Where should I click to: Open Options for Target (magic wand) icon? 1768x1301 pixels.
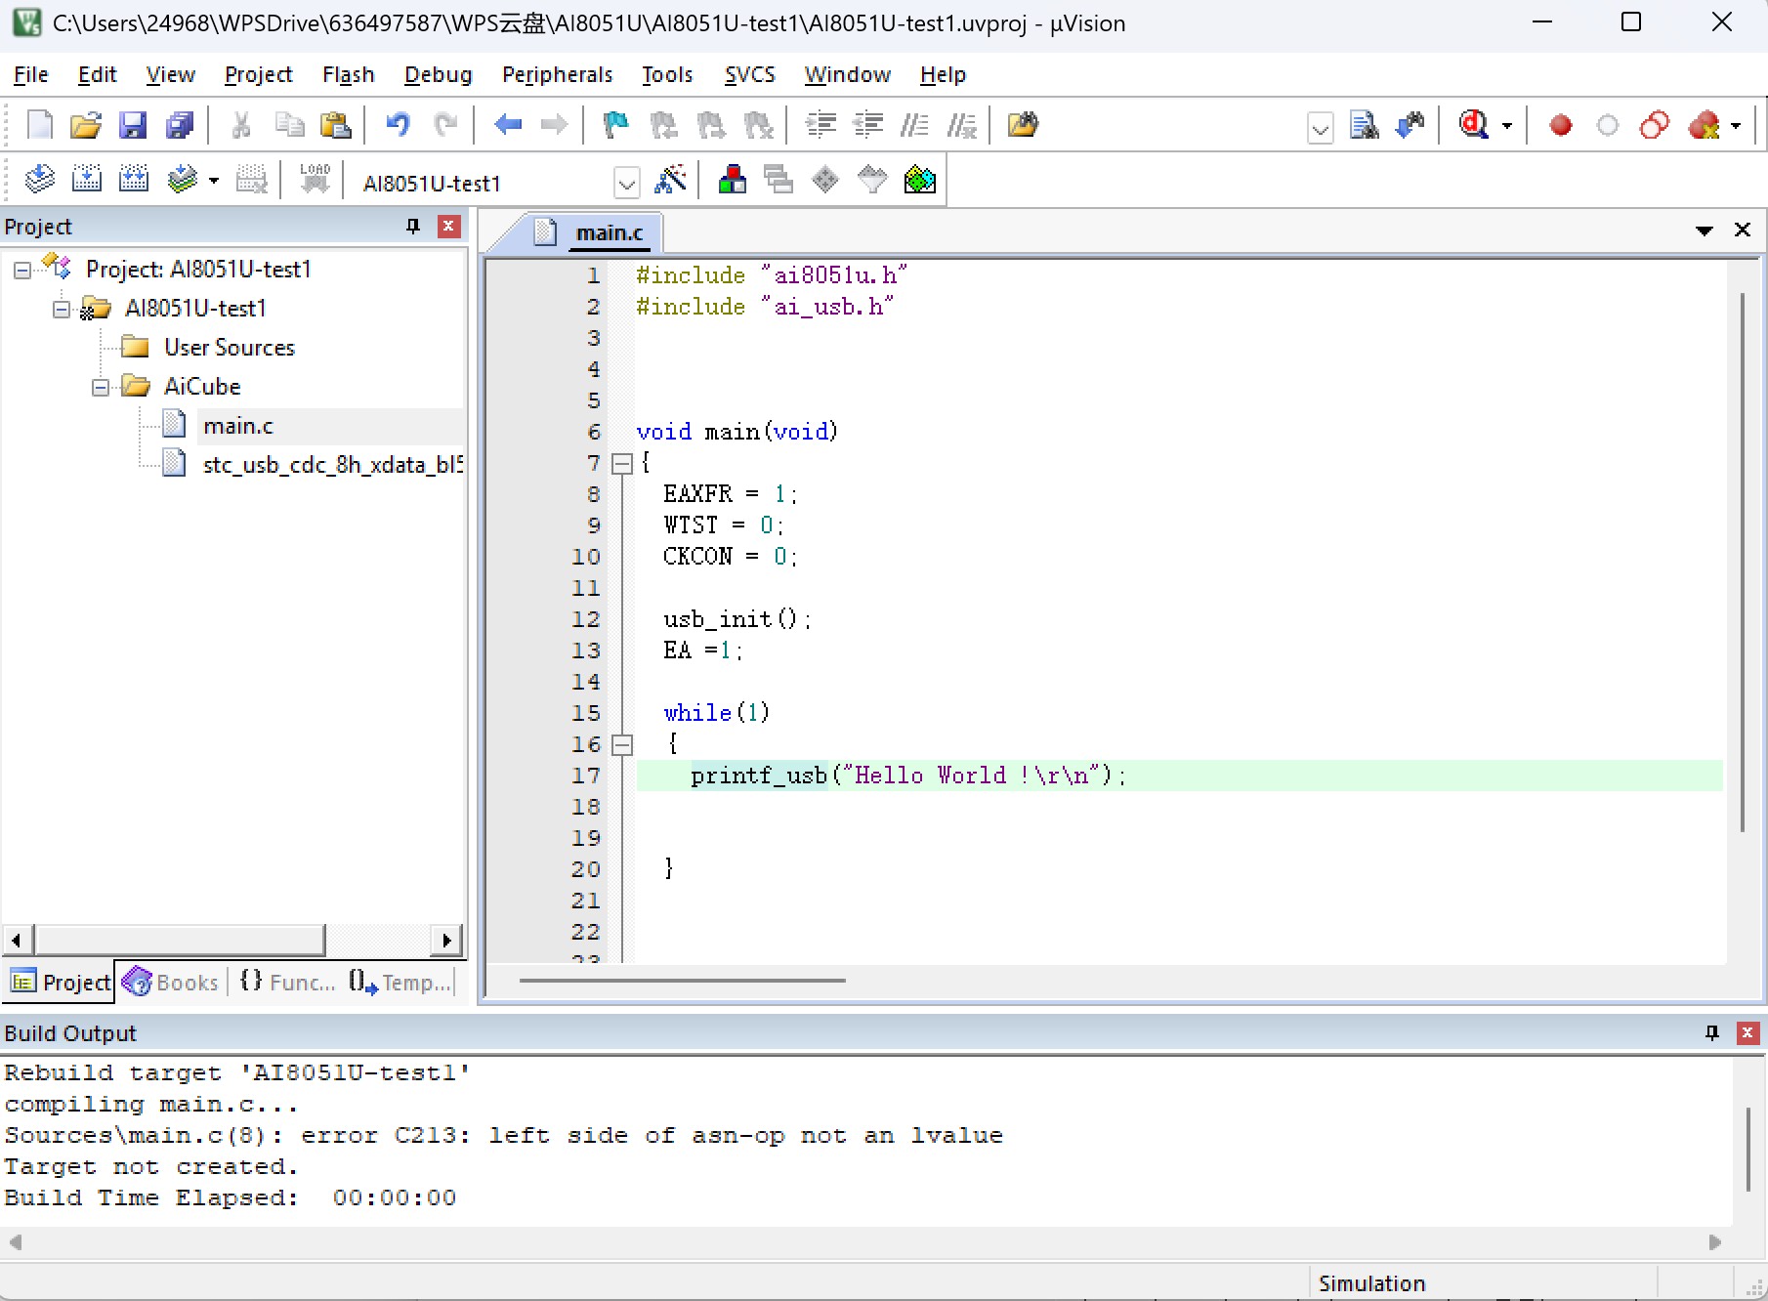coord(670,180)
